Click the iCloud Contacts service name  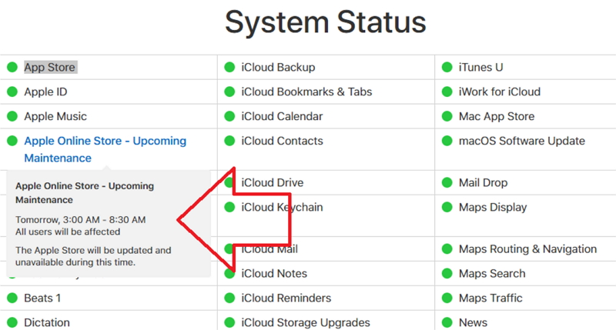tap(282, 142)
